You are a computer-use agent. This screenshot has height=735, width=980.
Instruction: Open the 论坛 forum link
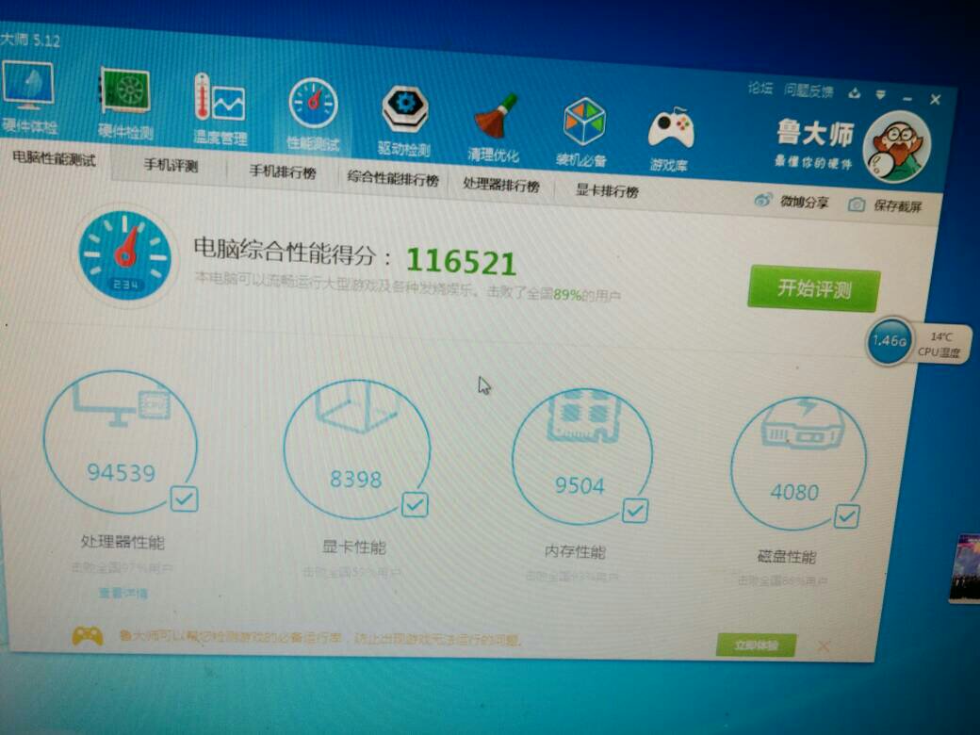760,89
